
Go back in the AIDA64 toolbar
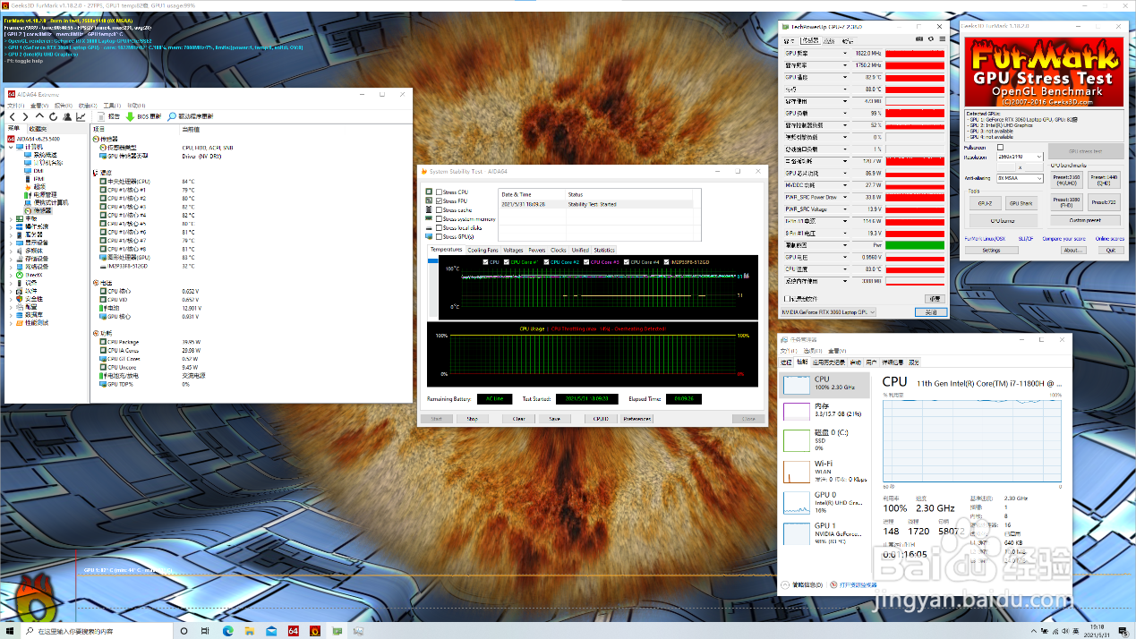tap(13, 116)
